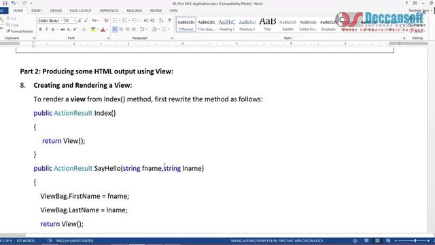Toggle Strikethrough formatting

pyautogui.click(x=63, y=29)
